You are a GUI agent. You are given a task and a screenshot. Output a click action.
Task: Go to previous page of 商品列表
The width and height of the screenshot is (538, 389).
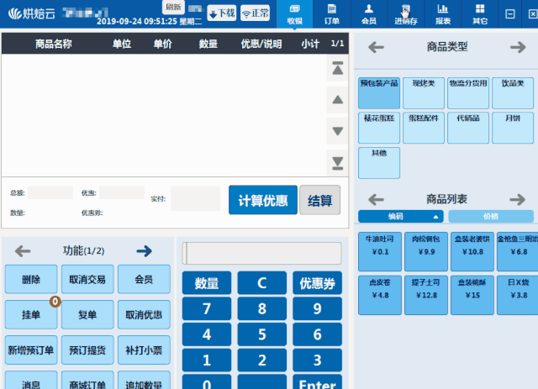pos(376,200)
